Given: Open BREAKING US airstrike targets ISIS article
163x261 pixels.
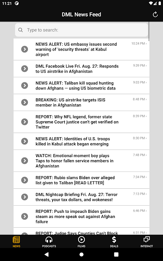Looking at the screenshot, I should 81,102.
